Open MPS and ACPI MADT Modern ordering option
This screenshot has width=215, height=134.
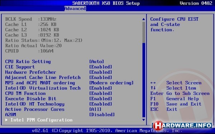[x=111, y=83]
